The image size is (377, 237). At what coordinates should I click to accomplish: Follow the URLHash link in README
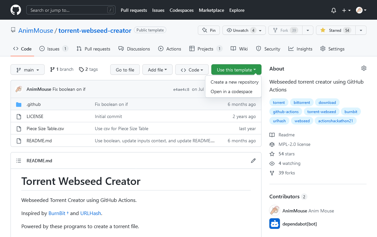[x=91, y=213]
